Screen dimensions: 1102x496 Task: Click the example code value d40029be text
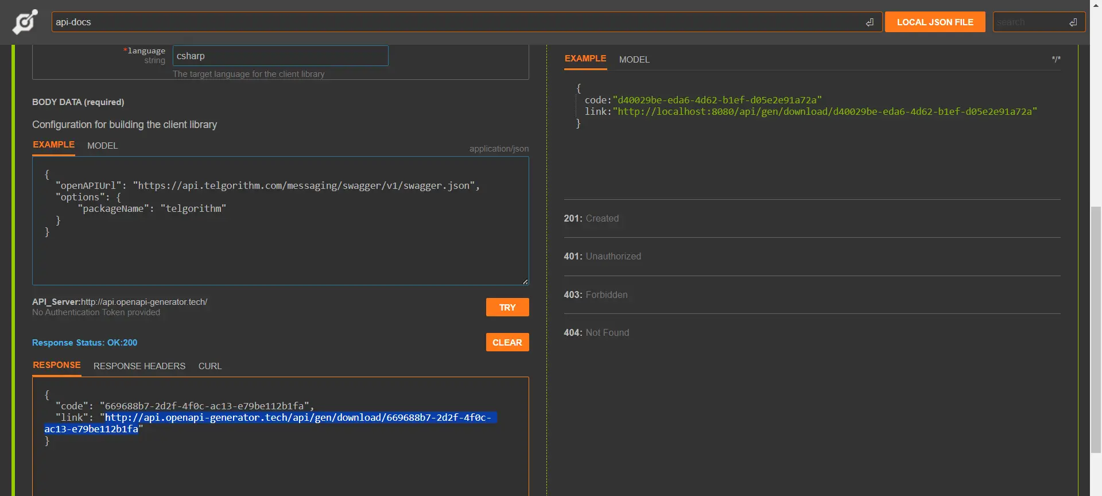click(717, 100)
